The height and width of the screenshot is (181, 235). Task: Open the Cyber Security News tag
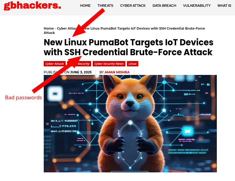[109, 64]
